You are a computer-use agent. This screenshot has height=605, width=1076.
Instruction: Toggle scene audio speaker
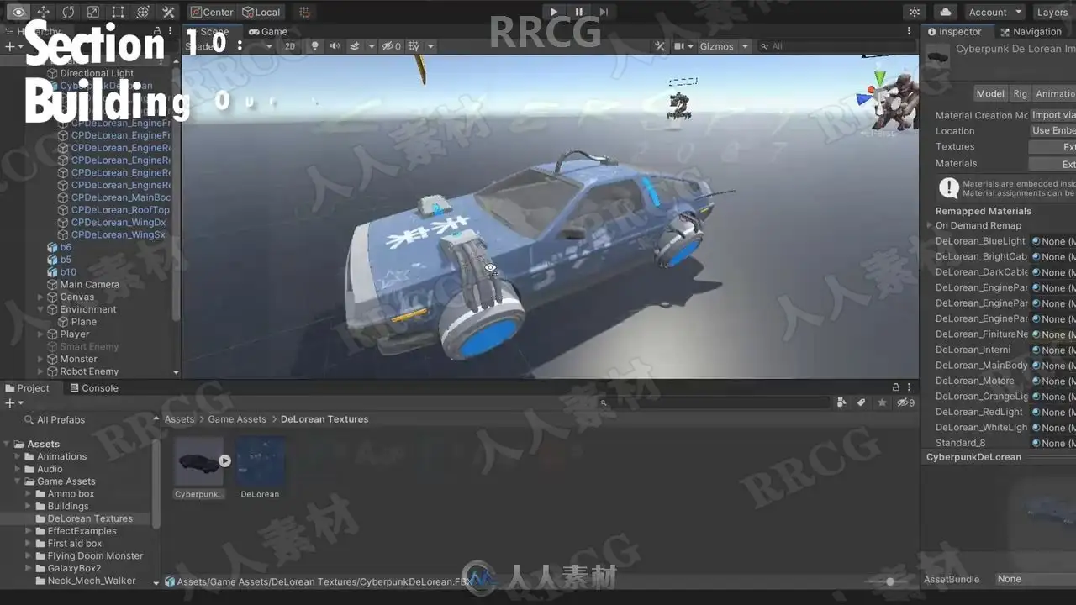pyautogui.click(x=335, y=46)
